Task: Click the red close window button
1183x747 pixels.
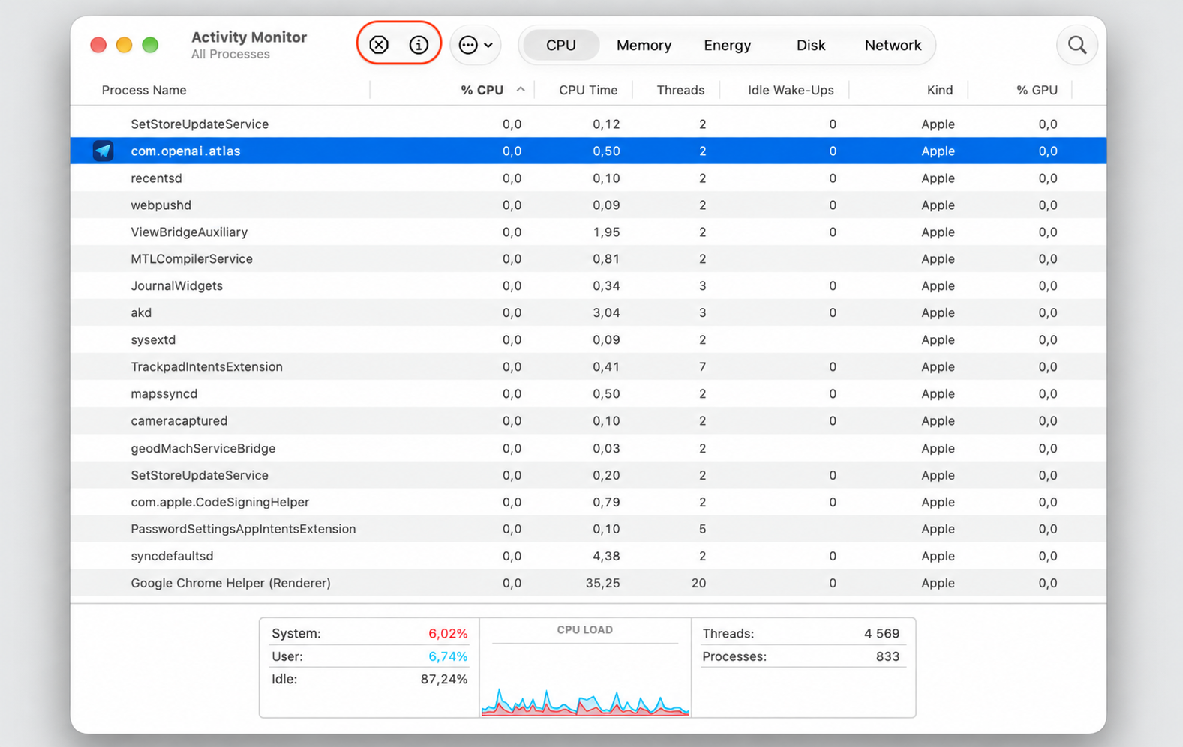Action: (x=98, y=45)
